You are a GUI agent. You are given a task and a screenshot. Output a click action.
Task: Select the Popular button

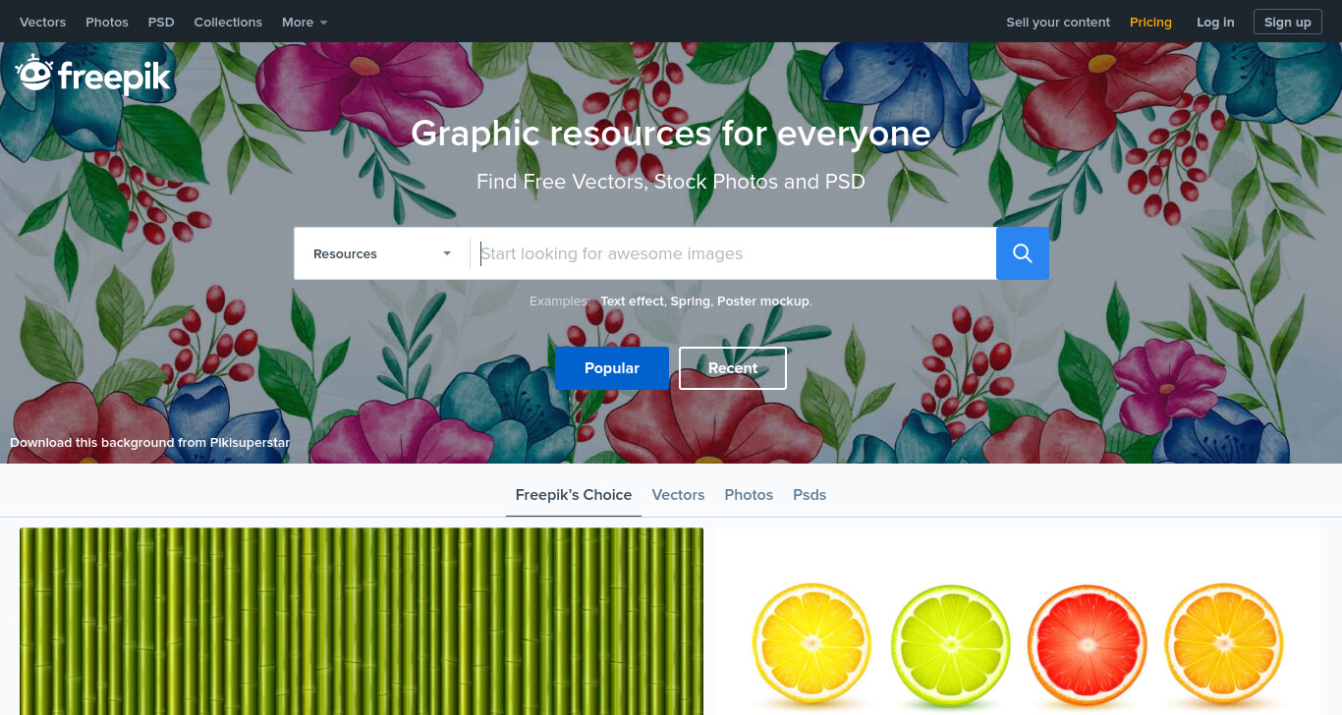tap(612, 368)
